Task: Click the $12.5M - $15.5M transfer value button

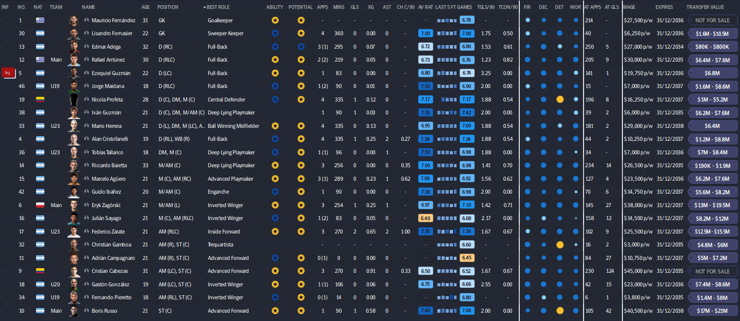Action: click(713, 231)
